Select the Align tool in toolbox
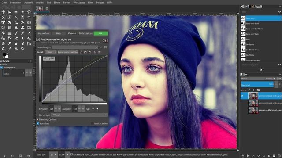Screen dimensions: 282x158 pyautogui.click(x=10, y=12)
